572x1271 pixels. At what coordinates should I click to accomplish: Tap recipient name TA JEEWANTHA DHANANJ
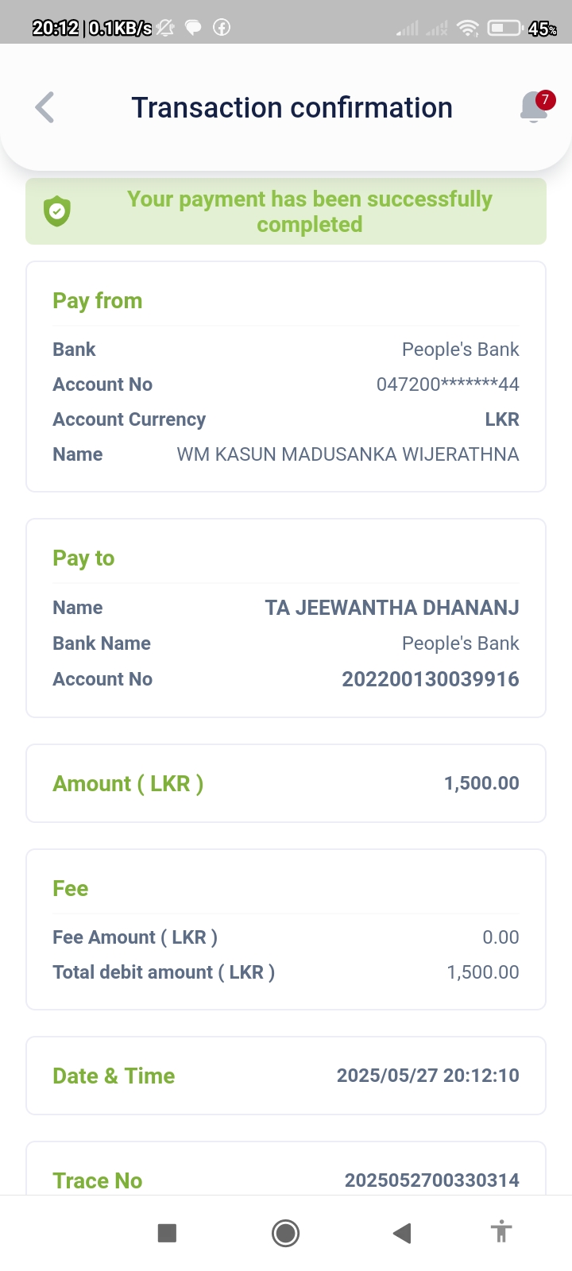392,608
